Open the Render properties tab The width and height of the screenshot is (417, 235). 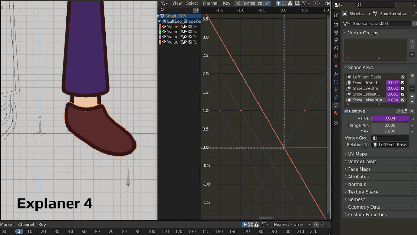point(336,25)
